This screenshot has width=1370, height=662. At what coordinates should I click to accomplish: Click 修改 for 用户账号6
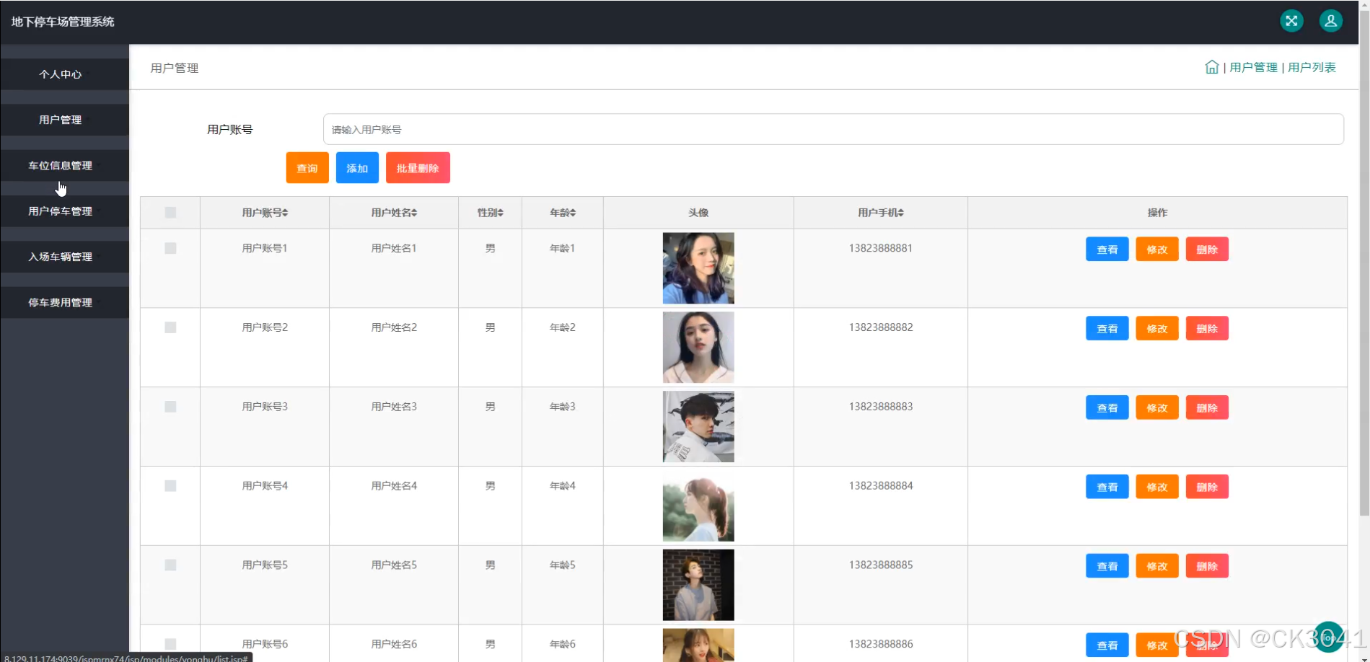[x=1157, y=645]
